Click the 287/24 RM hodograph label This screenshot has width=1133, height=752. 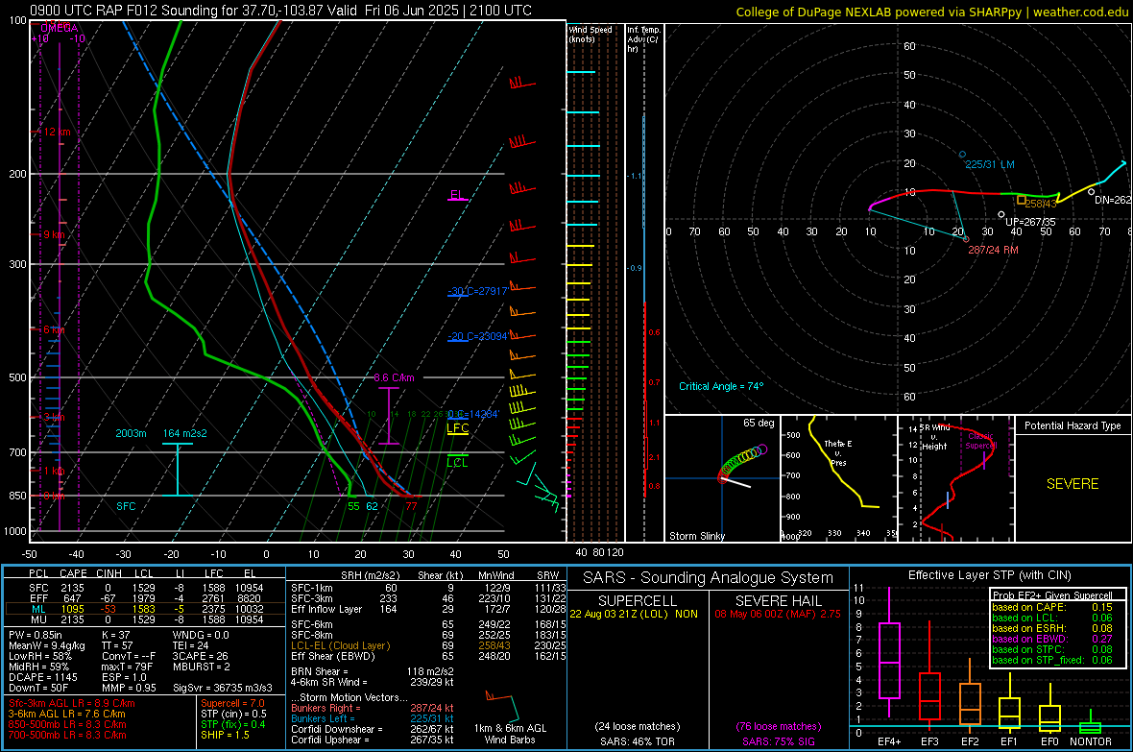coord(994,250)
